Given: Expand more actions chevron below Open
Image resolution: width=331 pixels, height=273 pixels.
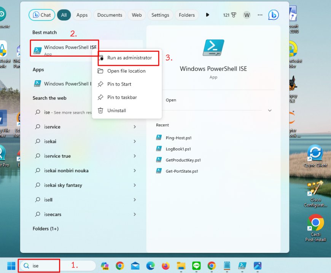Looking at the screenshot, I should click(270, 111).
